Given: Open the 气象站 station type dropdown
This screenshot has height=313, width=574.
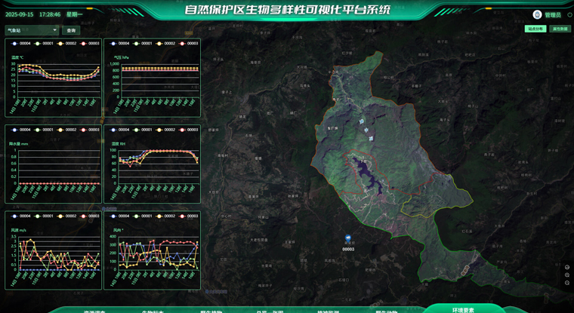Looking at the screenshot, I should [32, 31].
